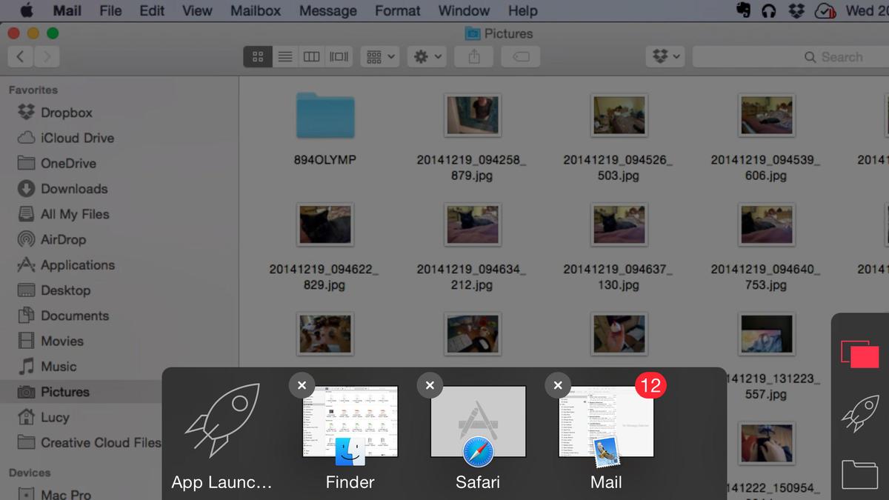Open the File menu
The width and height of the screenshot is (889, 500).
[110, 10]
